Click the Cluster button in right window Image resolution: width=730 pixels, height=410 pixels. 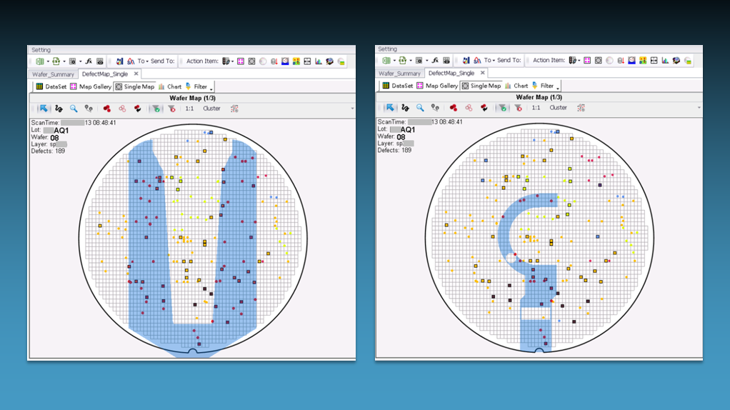(559, 108)
